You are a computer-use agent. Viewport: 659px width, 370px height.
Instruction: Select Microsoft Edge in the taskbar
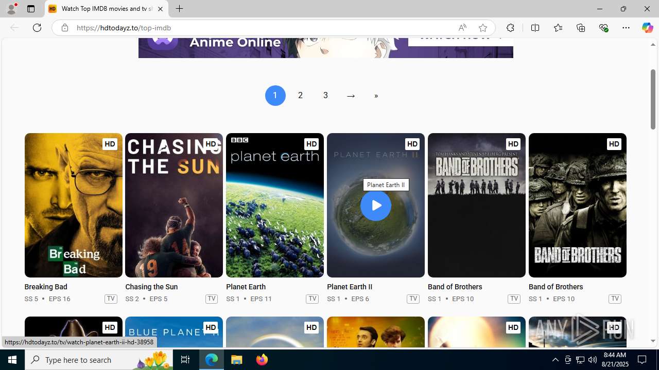pyautogui.click(x=212, y=360)
